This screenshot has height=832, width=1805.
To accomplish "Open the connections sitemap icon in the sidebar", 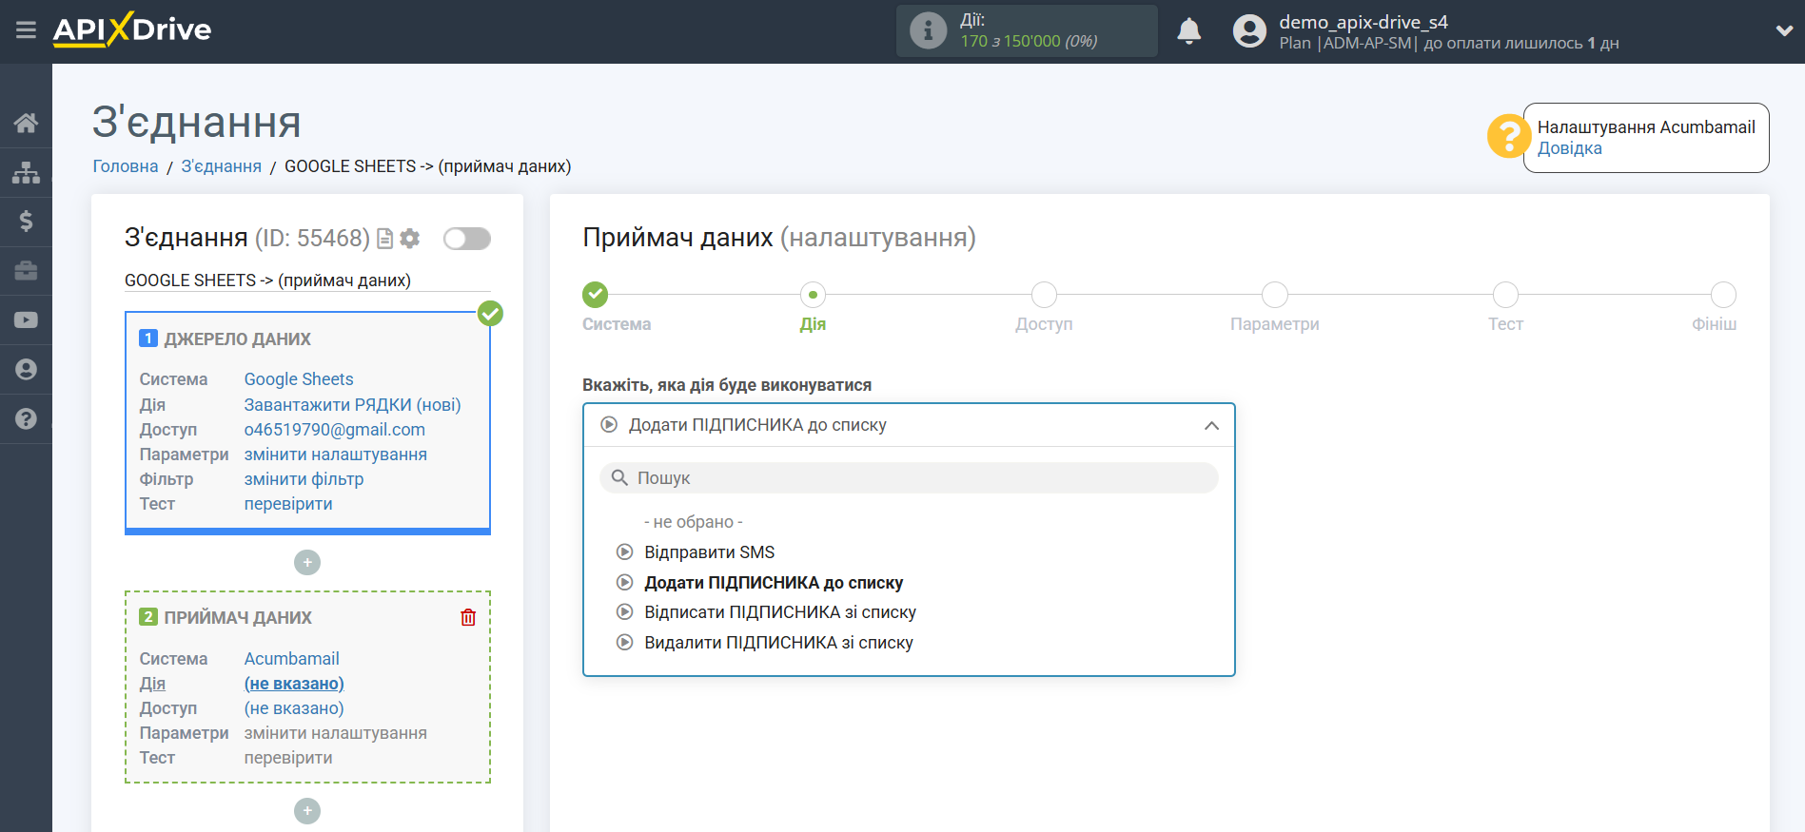I will [26, 172].
